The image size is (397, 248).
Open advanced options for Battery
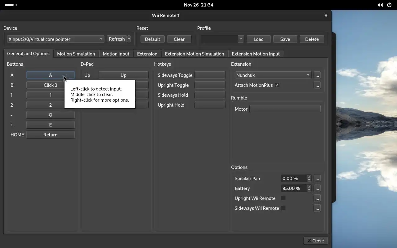317,188
